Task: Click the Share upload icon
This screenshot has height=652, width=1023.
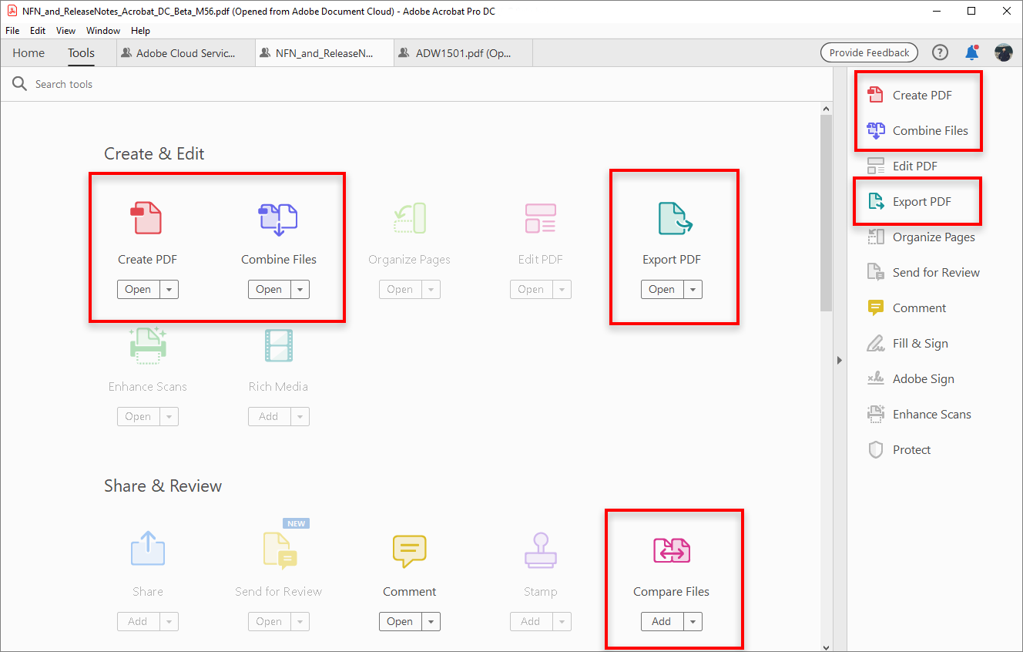Action: tap(147, 549)
